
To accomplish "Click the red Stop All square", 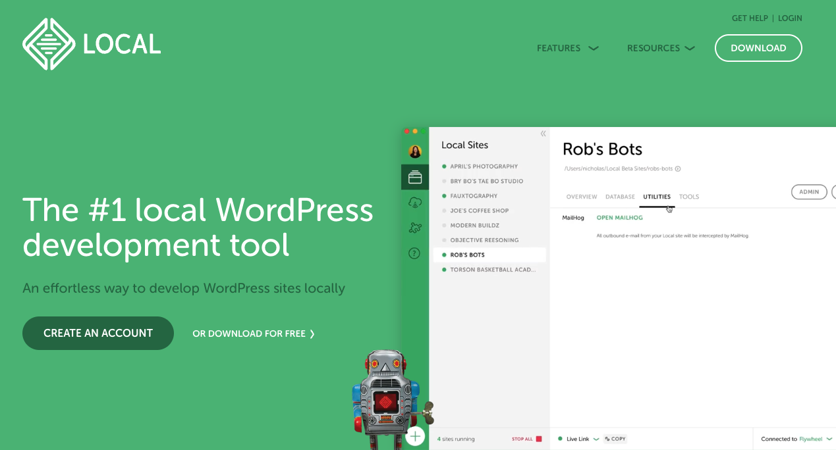I will click(x=539, y=439).
